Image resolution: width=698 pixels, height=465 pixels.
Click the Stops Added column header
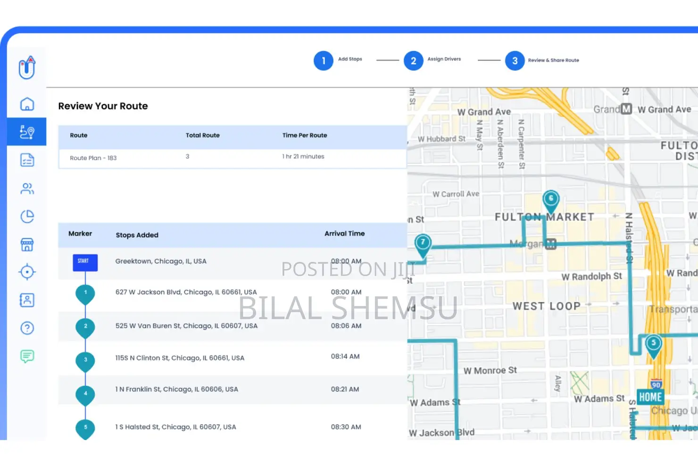pos(137,235)
